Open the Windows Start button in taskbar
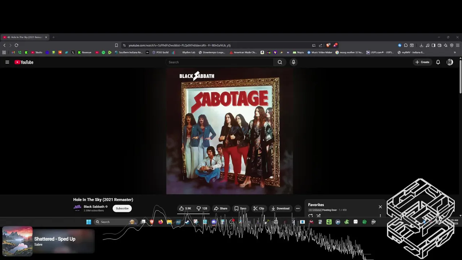This screenshot has width=462, height=260. [88, 222]
